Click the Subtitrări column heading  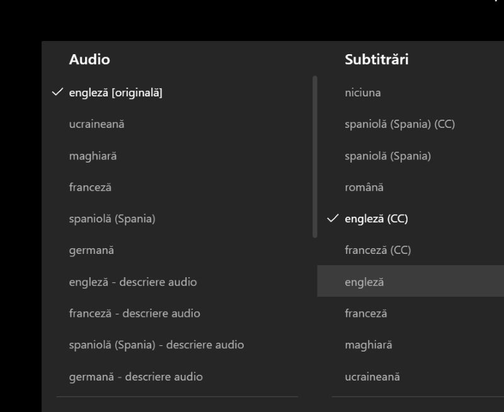tap(376, 59)
